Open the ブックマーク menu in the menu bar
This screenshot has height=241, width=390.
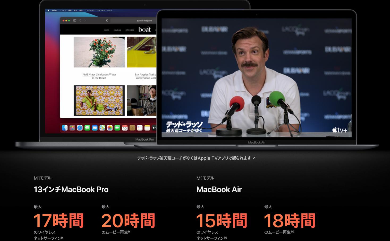[x=90, y=10]
